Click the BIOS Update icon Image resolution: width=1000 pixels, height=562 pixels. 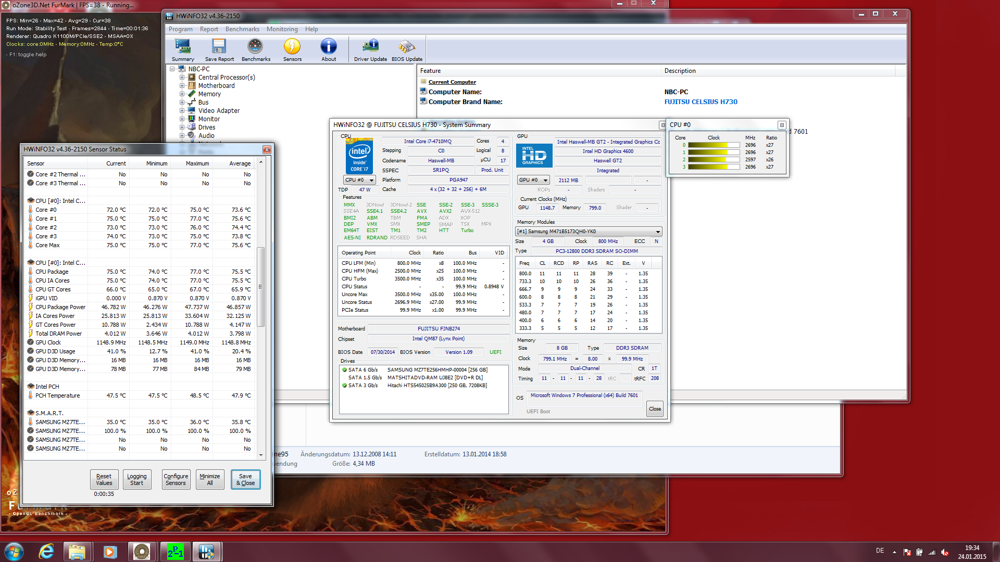click(407, 49)
